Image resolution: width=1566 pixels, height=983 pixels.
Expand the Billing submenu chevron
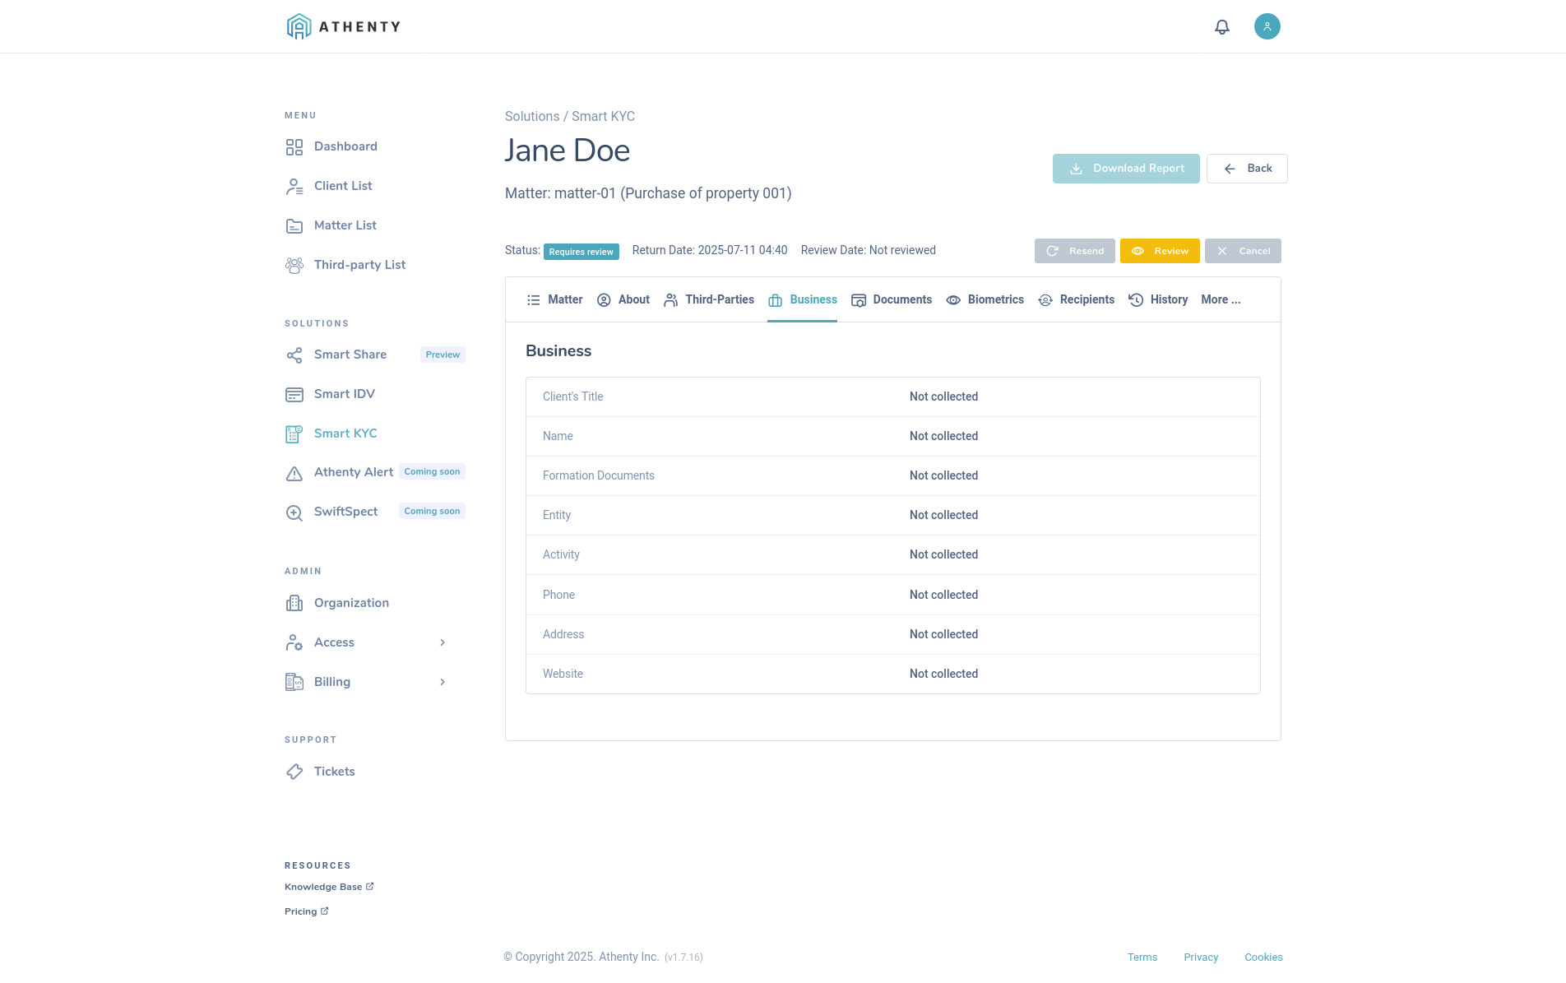tap(442, 682)
